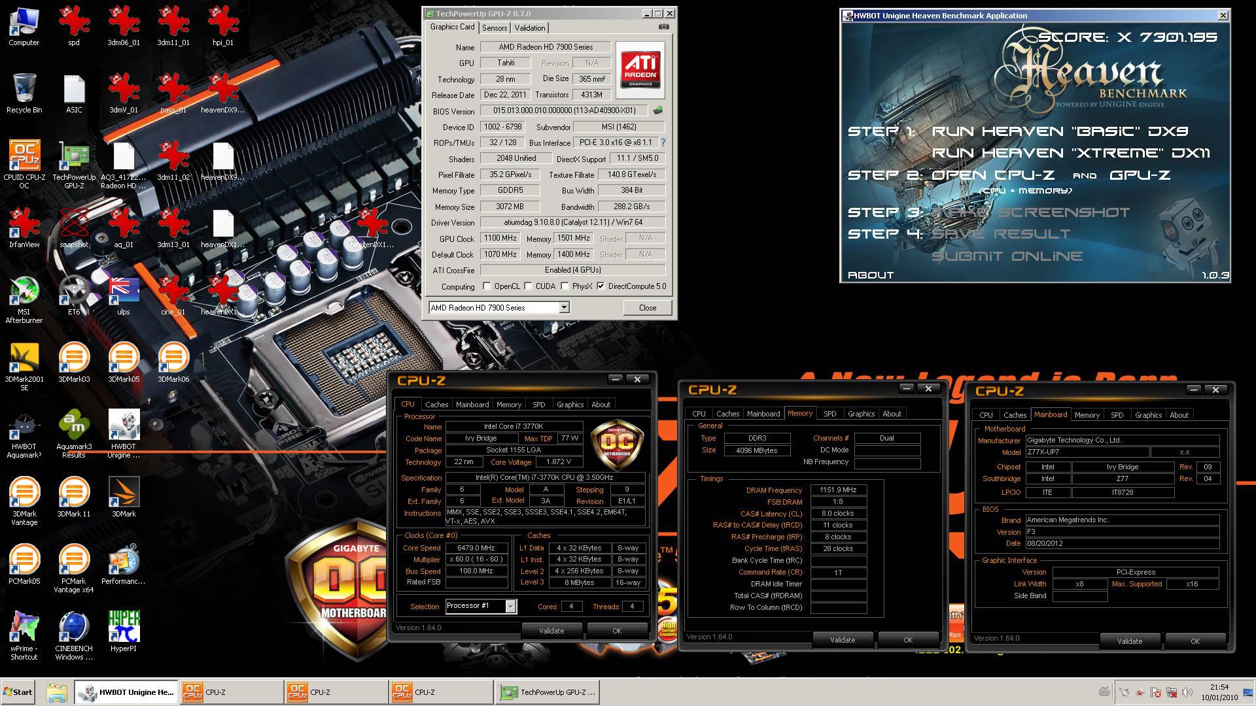Click the volume tray icon
The width and height of the screenshot is (1256, 706).
[1187, 692]
